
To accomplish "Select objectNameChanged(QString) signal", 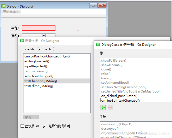I will pos(136,133).
